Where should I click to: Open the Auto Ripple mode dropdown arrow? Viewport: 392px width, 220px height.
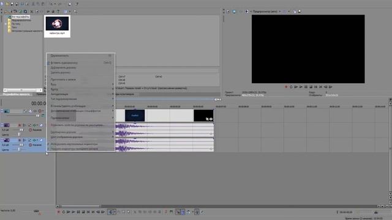pyautogui.click(x=192, y=212)
